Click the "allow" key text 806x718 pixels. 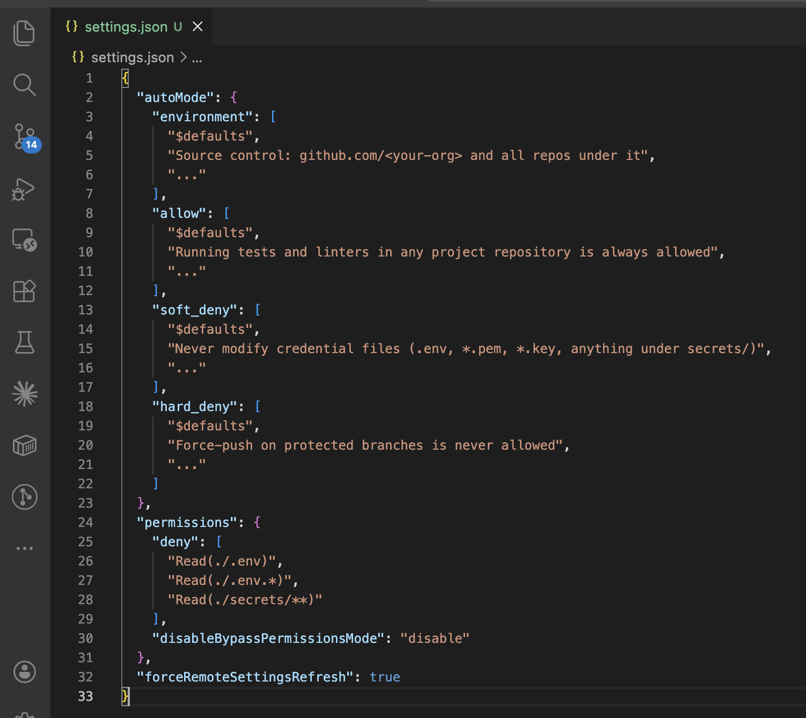[x=179, y=214]
